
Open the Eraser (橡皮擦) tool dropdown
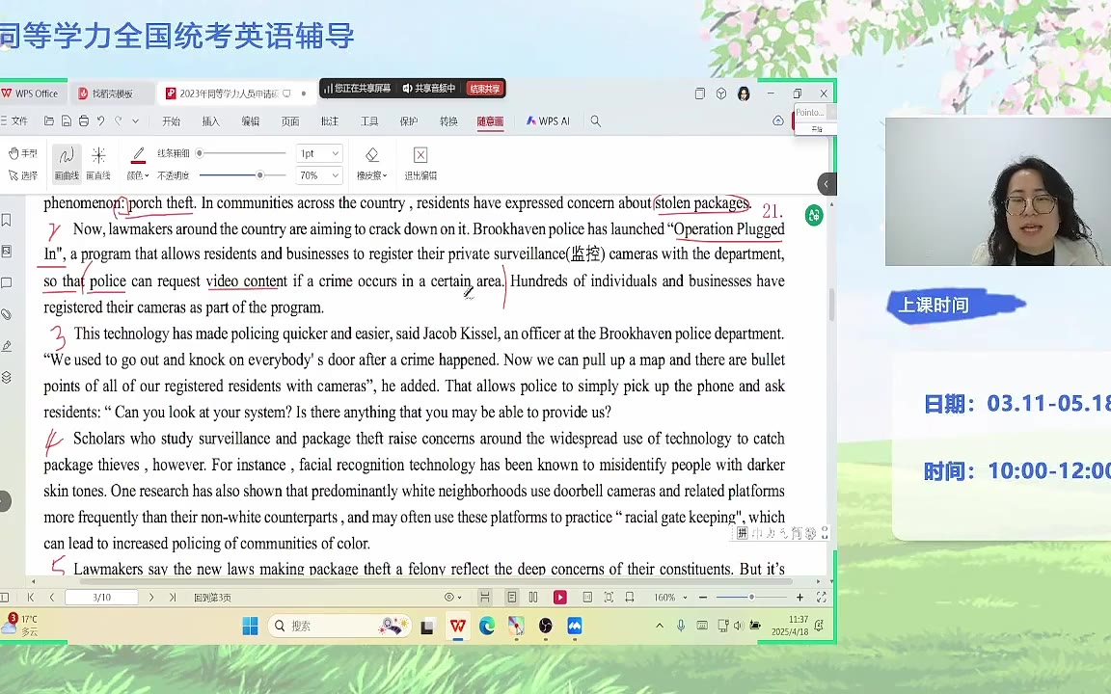(372, 164)
